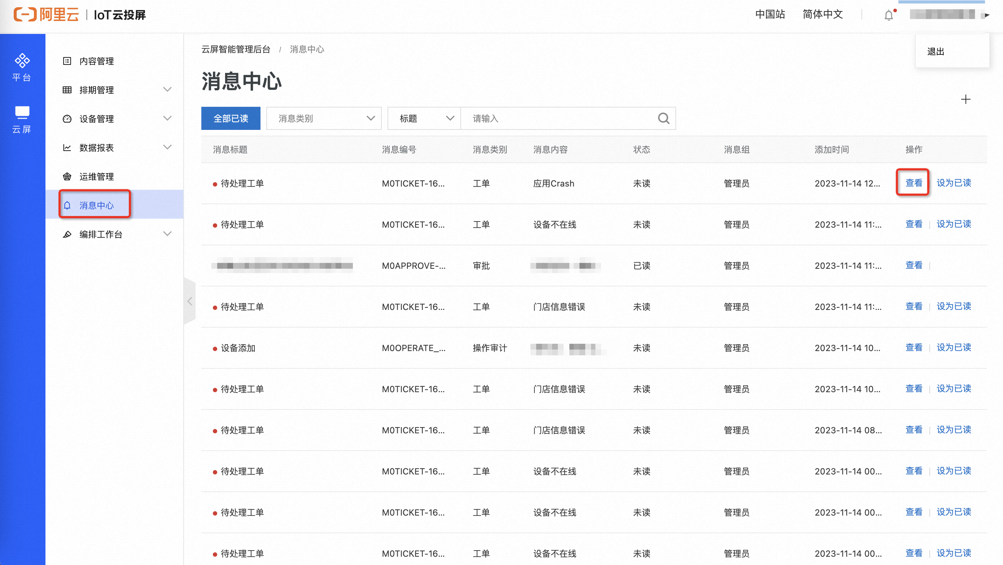Expand the 排期管理 submenu chevron
Screen dimensions: 1003x565
(x=167, y=89)
